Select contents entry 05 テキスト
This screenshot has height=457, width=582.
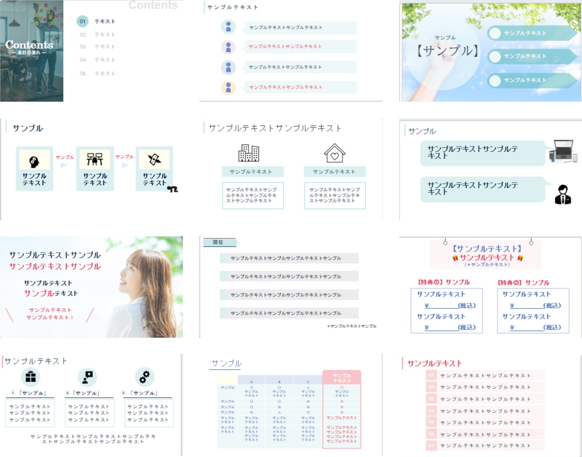pyautogui.click(x=97, y=73)
